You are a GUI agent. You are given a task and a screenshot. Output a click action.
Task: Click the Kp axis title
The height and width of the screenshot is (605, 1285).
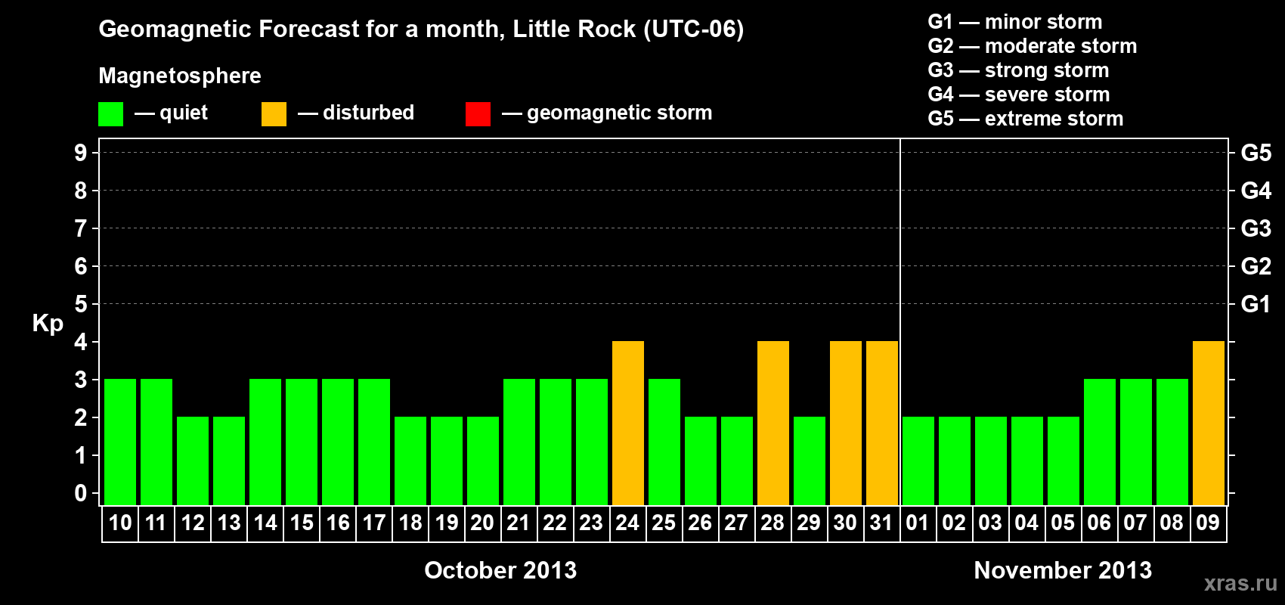pos(48,324)
